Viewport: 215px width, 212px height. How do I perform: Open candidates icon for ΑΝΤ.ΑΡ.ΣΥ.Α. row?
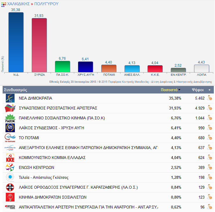pyautogui.click(x=210, y=207)
